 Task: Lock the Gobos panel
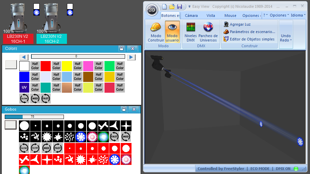tap(124, 109)
